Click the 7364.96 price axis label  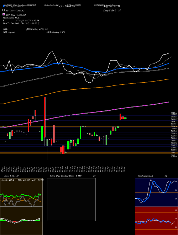pos(174,126)
